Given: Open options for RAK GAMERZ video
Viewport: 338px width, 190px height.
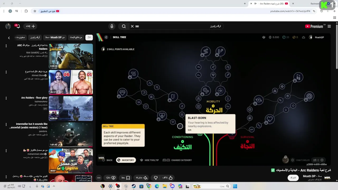Looking at the screenshot, I should [x=6, y=46].
